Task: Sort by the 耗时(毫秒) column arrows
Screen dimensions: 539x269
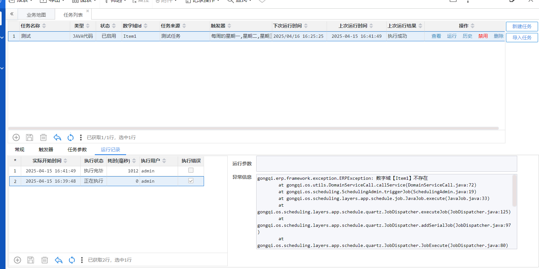Action: point(134,161)
